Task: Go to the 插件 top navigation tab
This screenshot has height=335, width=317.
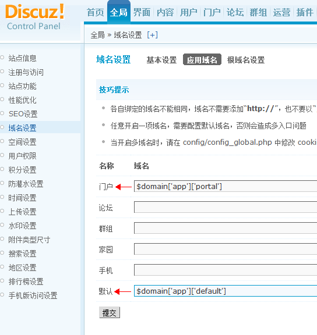Action: pyautogui.click(x=305, y=12)
